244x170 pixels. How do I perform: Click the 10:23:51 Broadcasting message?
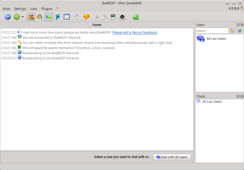coord(52,58)
